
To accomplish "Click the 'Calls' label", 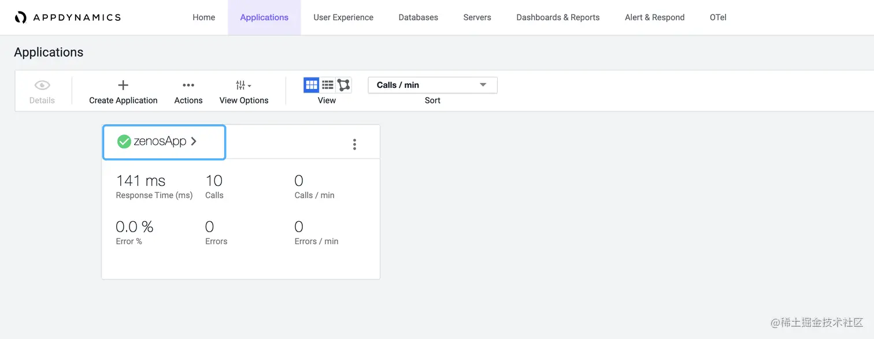I will coord(214,195).
